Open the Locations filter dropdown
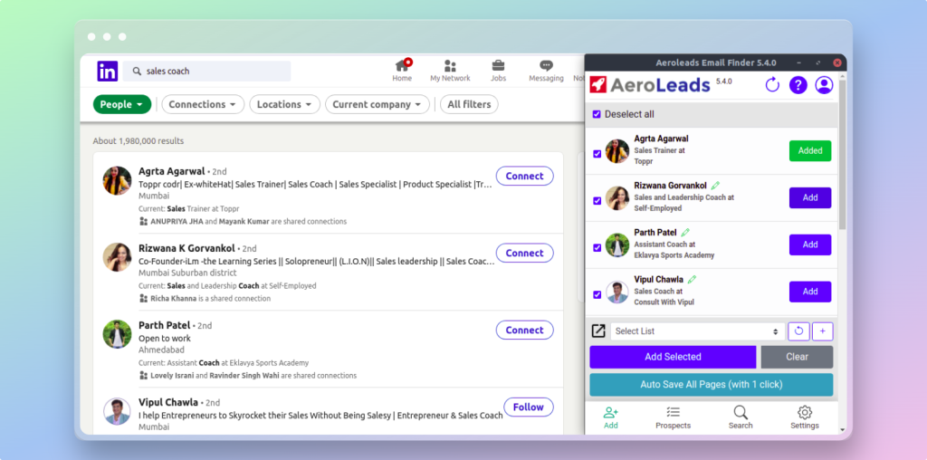Viewport: 927px width, 460px height. pyautogui.click(x=284, y=105)
